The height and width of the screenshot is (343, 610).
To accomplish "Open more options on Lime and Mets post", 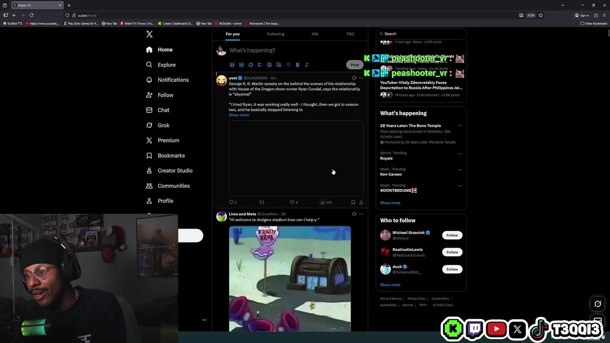I will [x=361, y=214].
